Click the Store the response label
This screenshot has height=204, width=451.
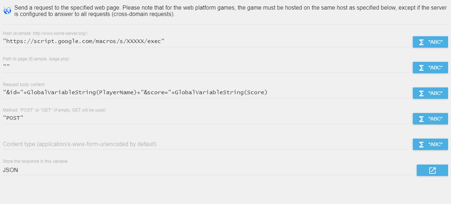coord(35,161)
